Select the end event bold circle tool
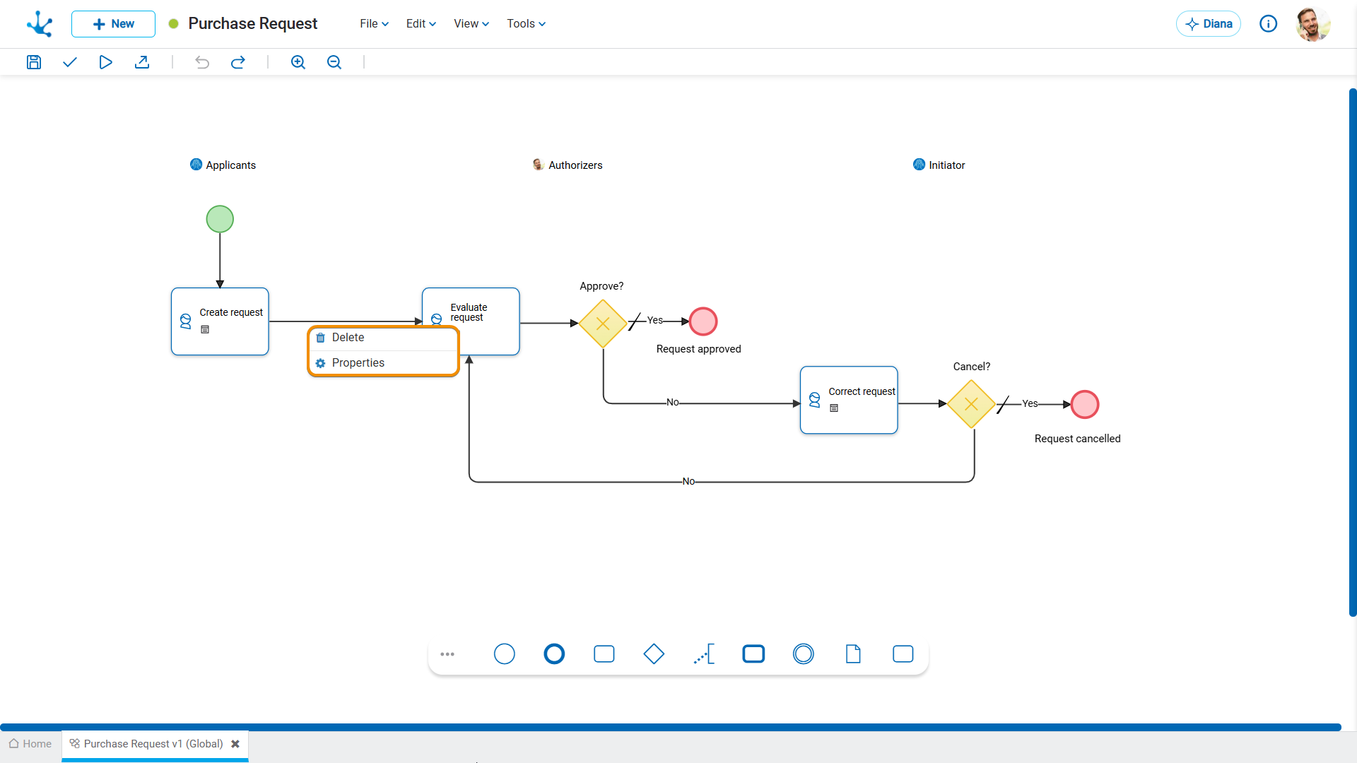 point(554,654)
